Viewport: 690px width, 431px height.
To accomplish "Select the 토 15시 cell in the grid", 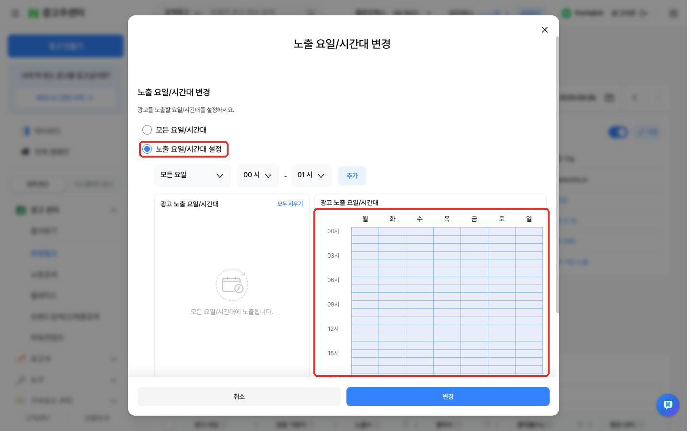I will click(x=502, y=353).
